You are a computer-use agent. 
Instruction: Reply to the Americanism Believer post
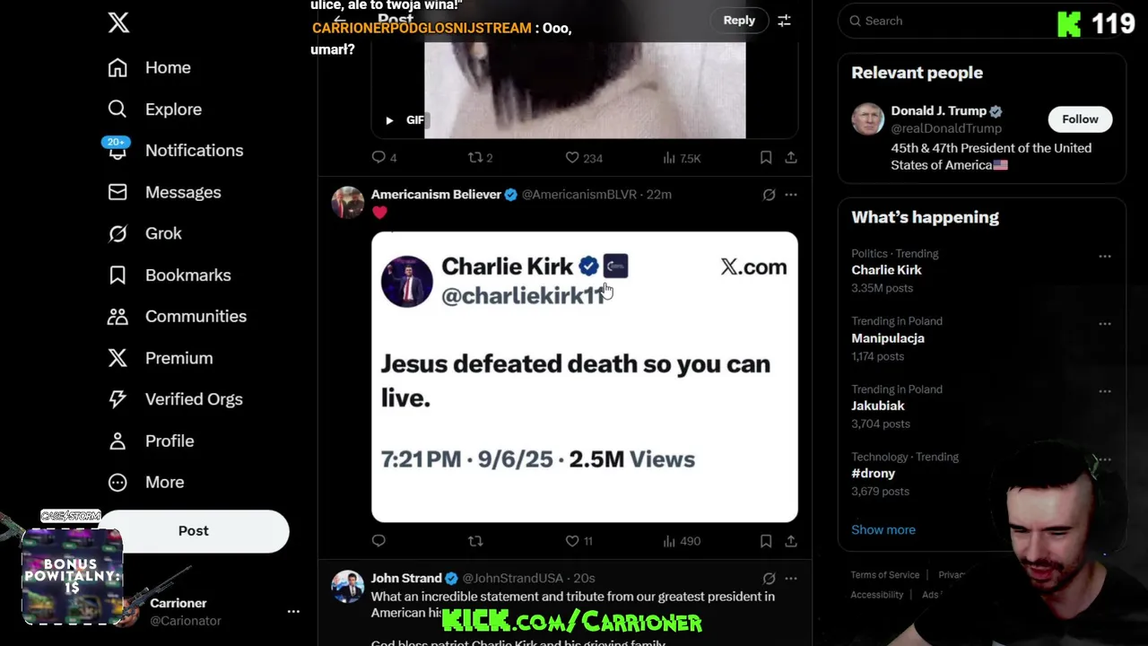click(378, 541)
